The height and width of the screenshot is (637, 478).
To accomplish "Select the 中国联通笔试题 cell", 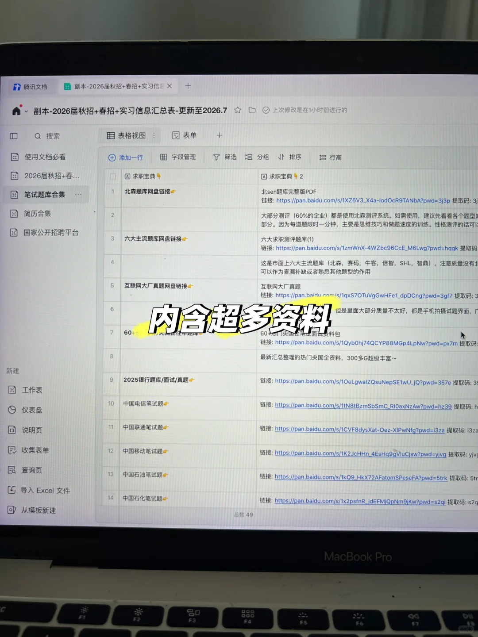I will click(189, 432).
